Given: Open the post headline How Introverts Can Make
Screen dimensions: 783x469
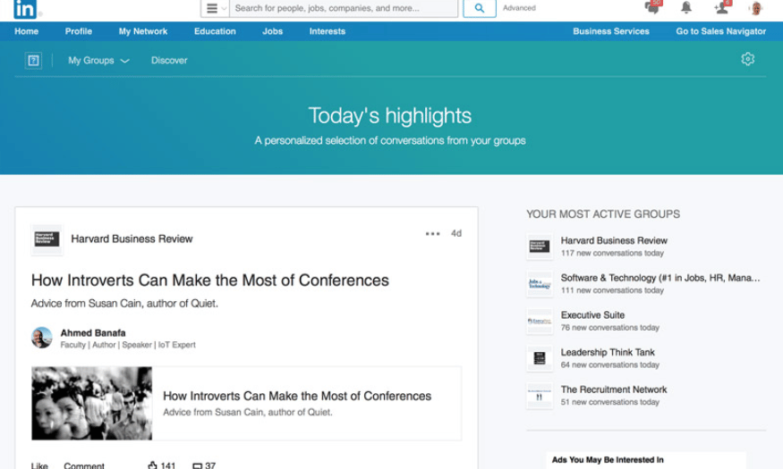Looking at the screenshot, I should [x=209, y=281].
